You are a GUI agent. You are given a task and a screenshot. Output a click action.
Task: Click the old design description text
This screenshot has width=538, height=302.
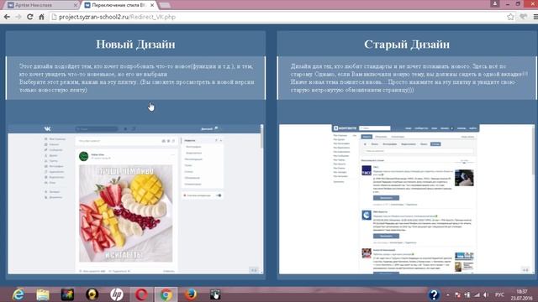pyautogui.click(x=409, y=78)
